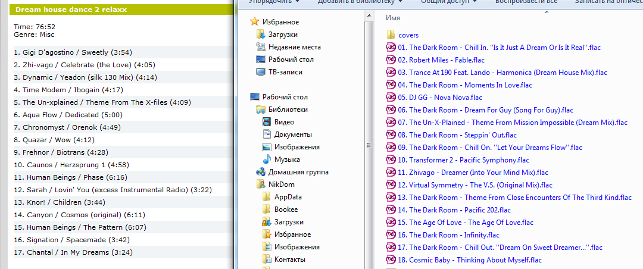Click the Загрузки icon under NikDom

click(x=267, y=222)
